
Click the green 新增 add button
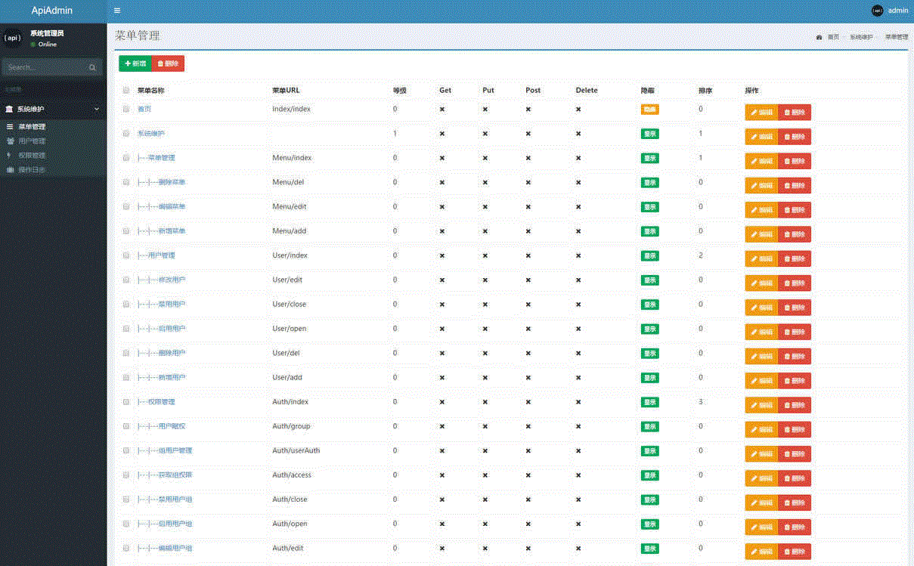[x=135, y=64]
